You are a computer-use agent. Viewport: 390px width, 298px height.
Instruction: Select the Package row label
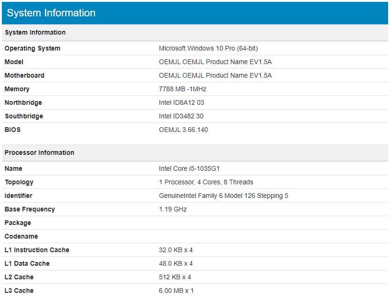18,223
